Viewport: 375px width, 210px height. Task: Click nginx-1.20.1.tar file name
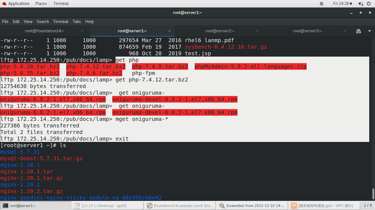click(x=27, y=171)
